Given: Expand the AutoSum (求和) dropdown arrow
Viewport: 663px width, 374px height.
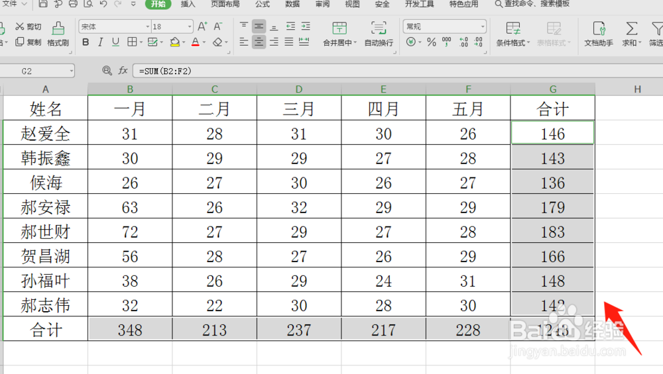Looking at the screenshot, I should 640,42.
